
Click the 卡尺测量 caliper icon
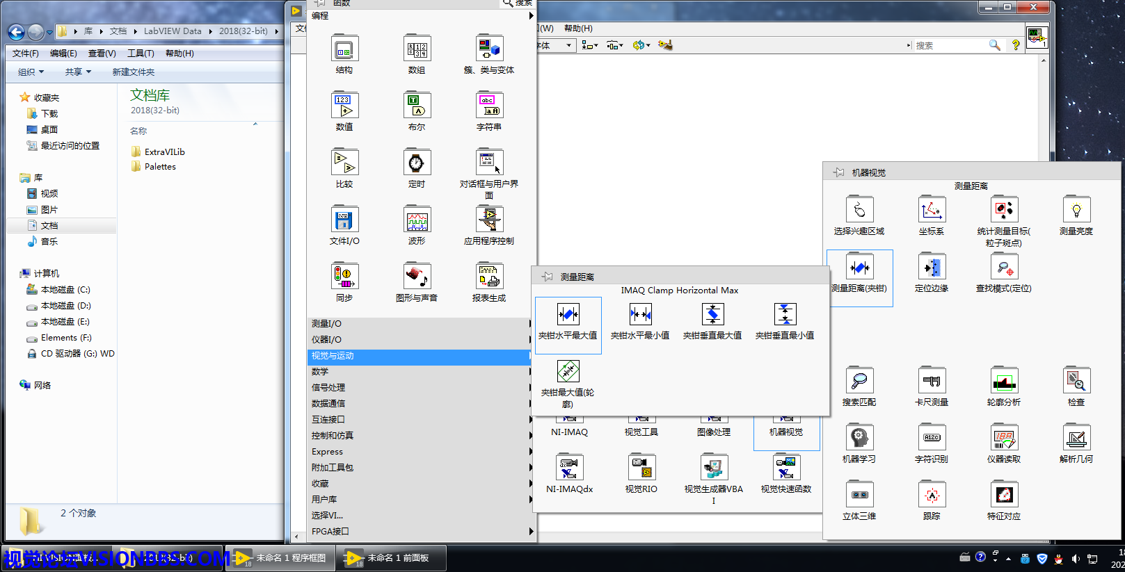coord(931,382)
